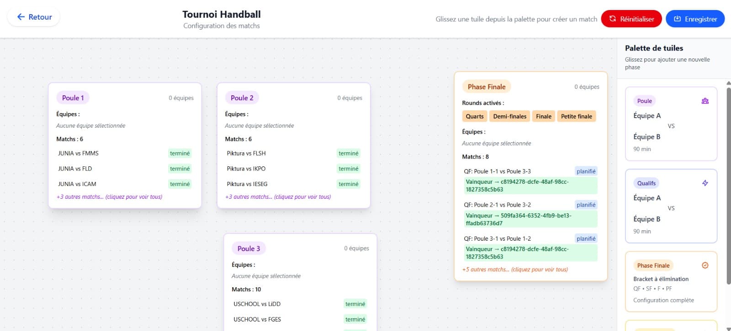Viewport: 731px width, 331px height.
Task: Select the match 'Piktura vs FLSH'
Action: tap(246, 153)
